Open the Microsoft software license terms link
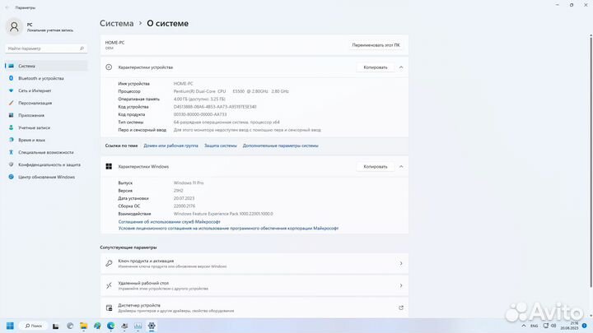The image size is (593, 333). 228,228
